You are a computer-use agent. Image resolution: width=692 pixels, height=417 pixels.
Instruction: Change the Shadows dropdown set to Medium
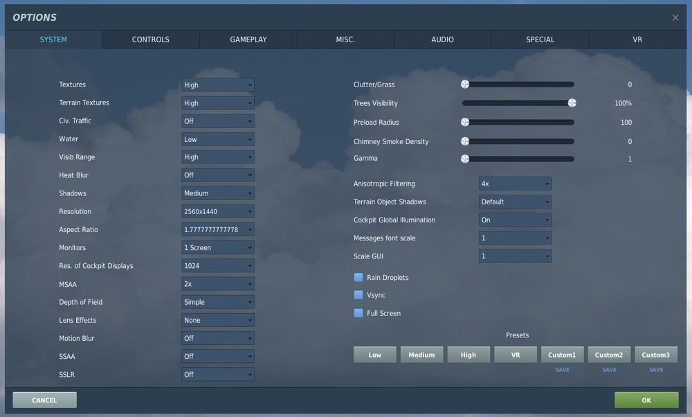(x=217, y=193)
